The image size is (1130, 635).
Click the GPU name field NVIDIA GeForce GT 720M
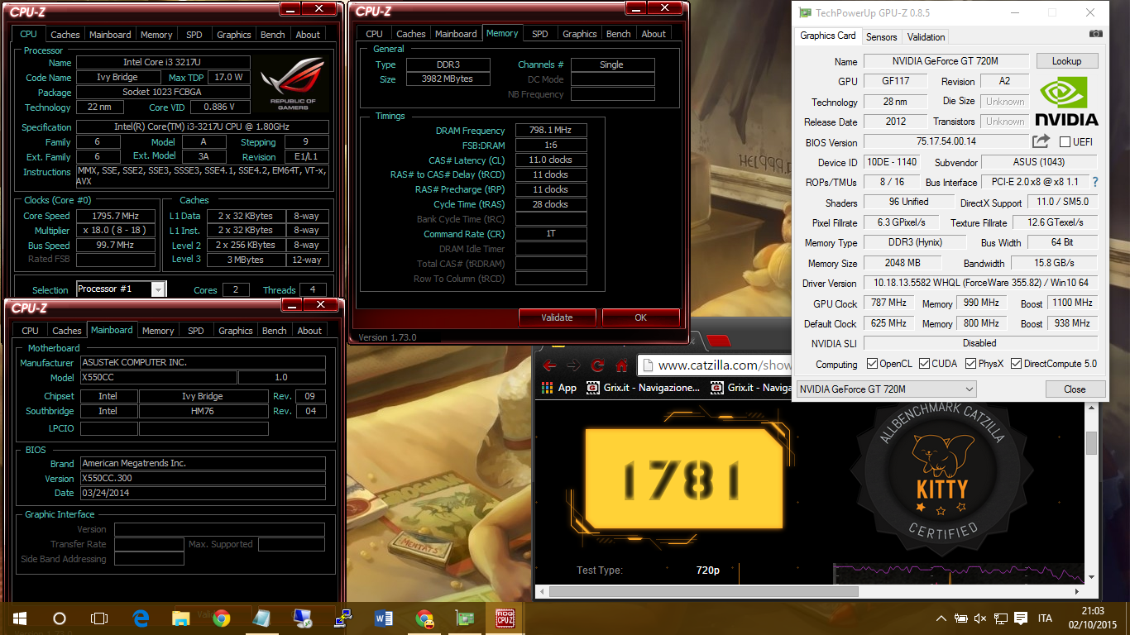(946, 61)
